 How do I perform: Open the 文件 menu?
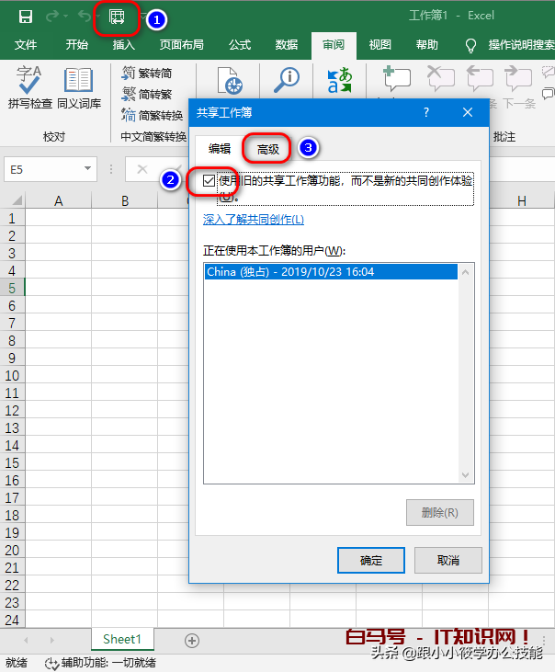[x=26, y=45]
